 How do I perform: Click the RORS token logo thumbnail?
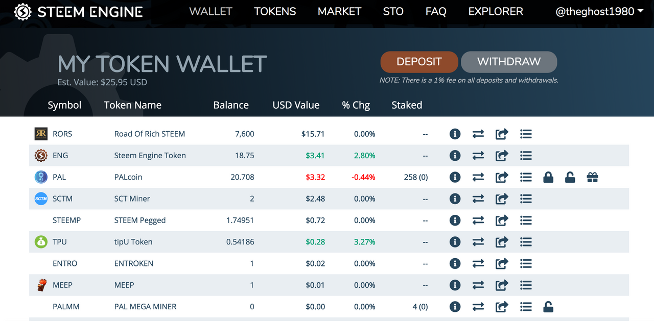tap(41, 134)
